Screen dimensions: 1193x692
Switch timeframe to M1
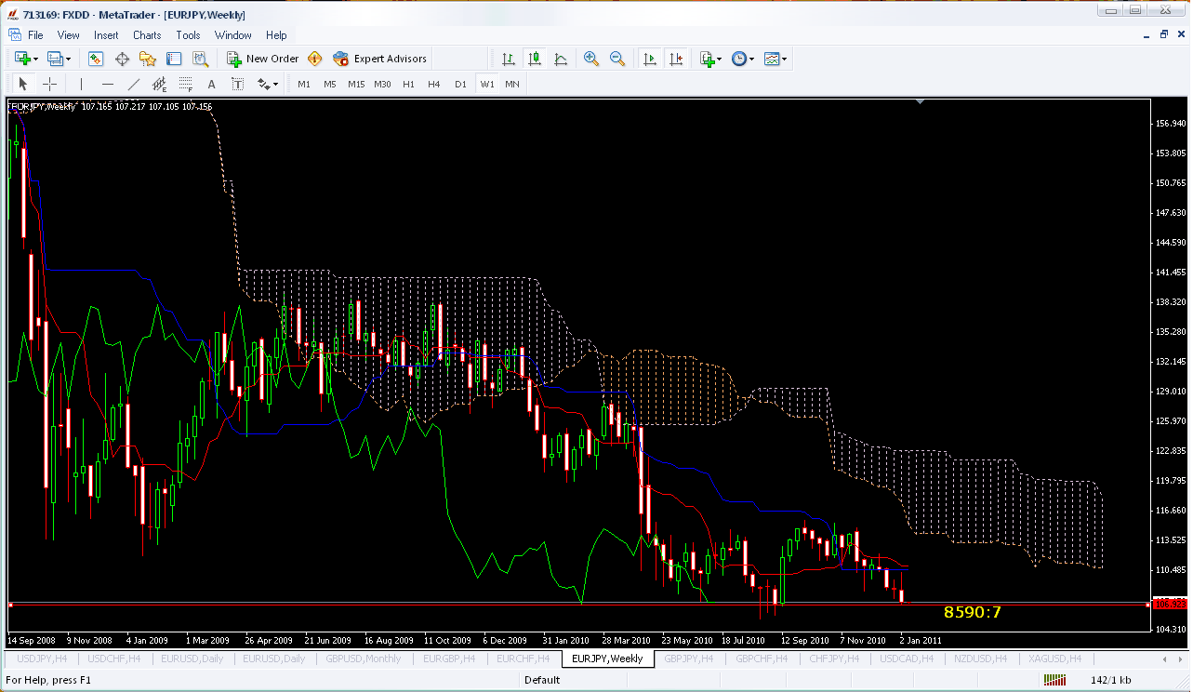coord(304,84)
